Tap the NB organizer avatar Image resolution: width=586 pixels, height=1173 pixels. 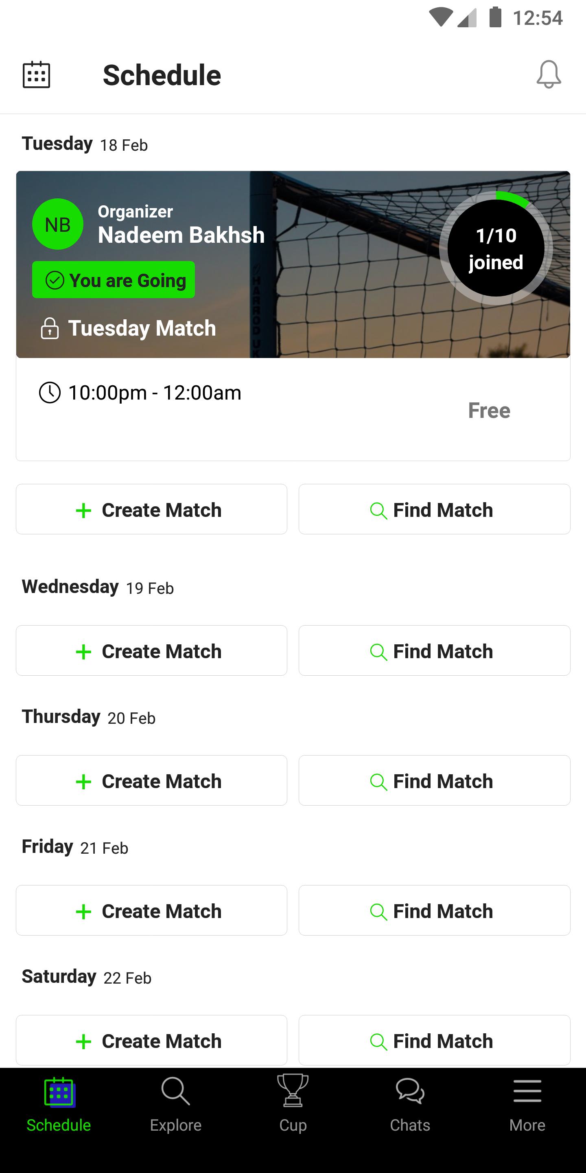pyautogui.click(x=58, y=224)
